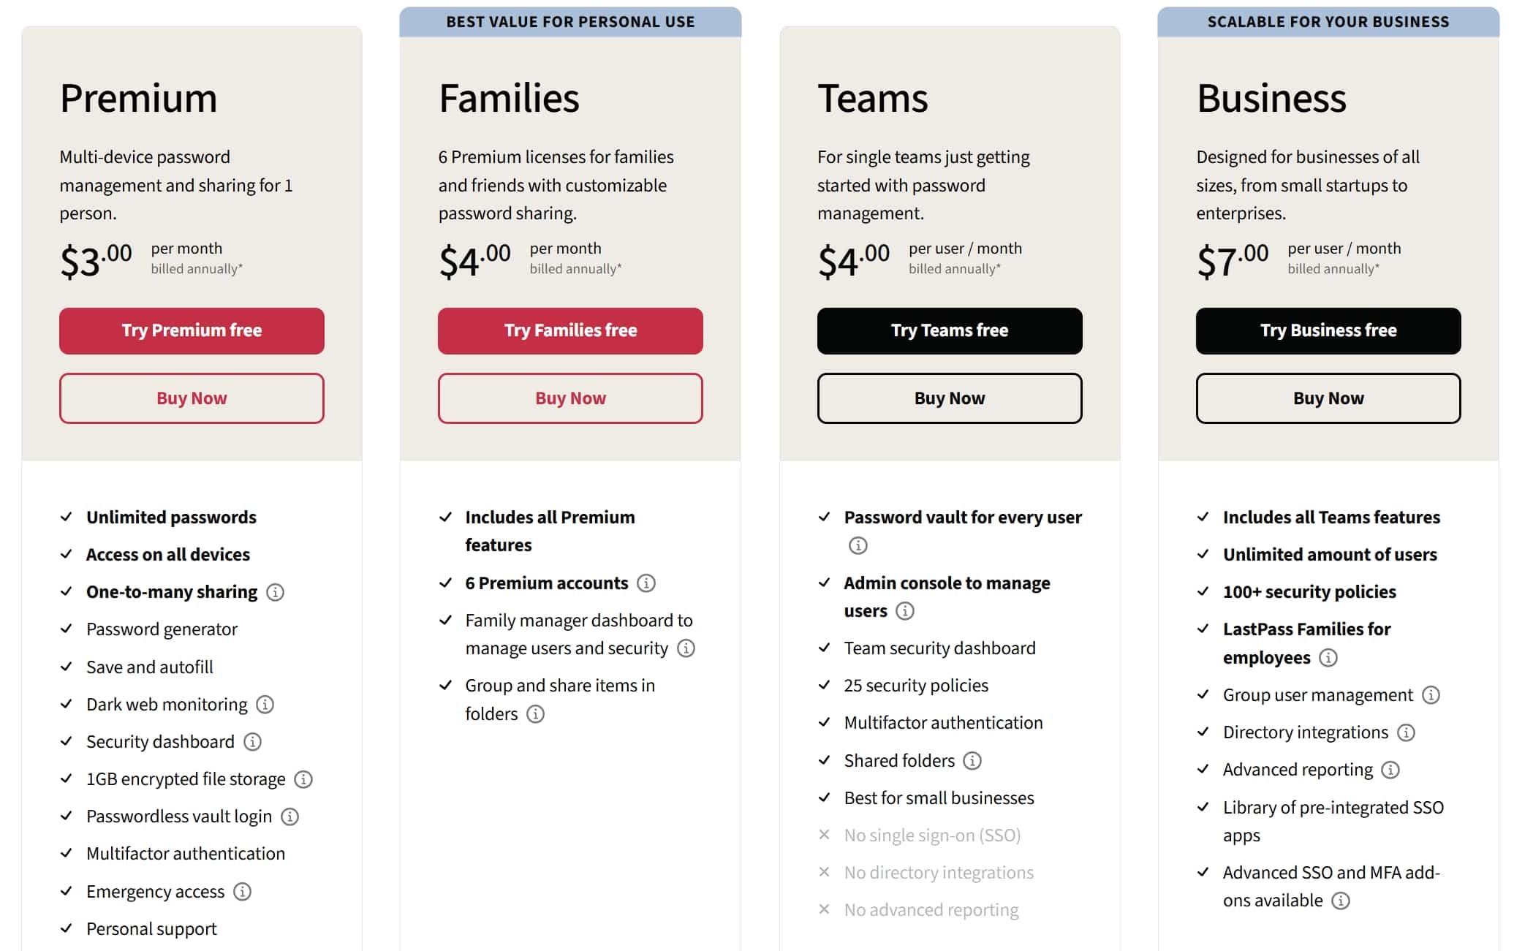Click info icon under Password vault for every user
The image size is (1514, 951).
coord(858,545)
